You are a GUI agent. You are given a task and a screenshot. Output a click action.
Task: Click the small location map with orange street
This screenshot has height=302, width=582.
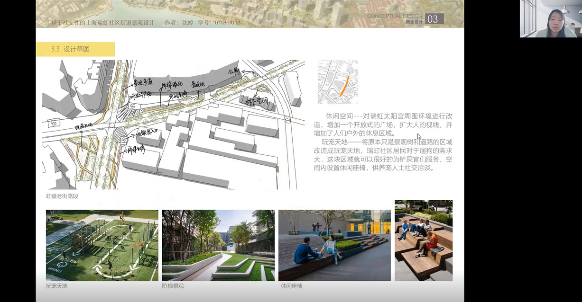tap(338, 81)
